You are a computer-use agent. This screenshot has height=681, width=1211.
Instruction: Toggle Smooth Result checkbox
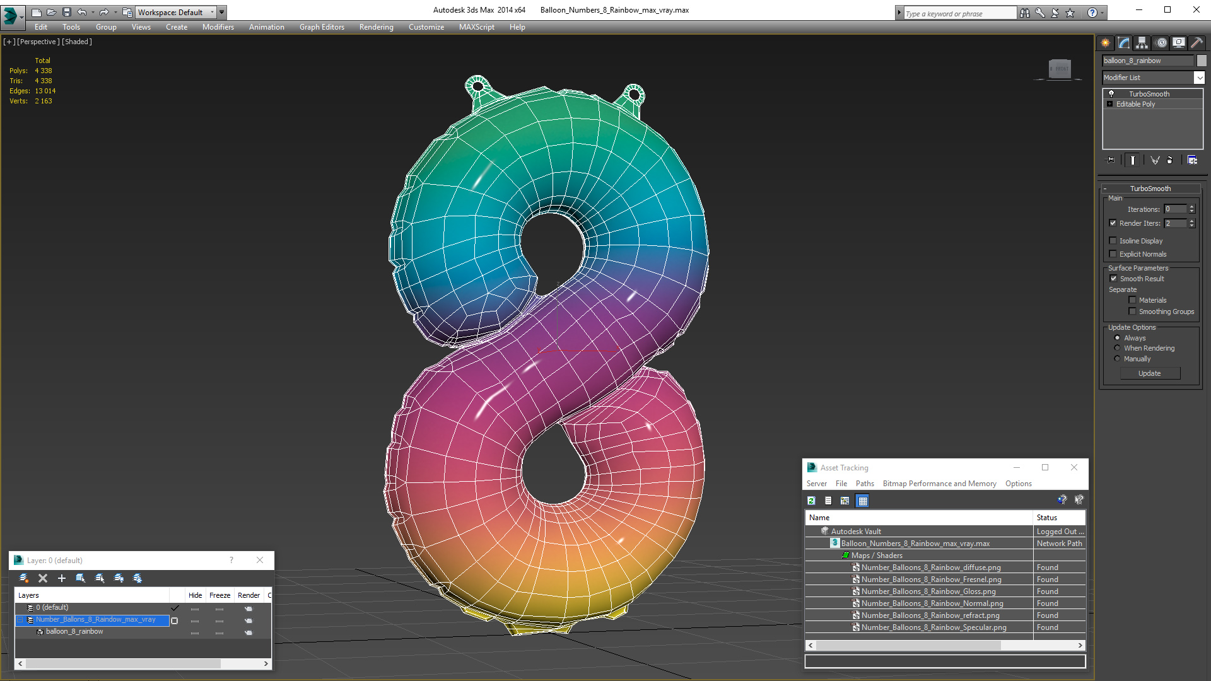(x=1113, y=279)
